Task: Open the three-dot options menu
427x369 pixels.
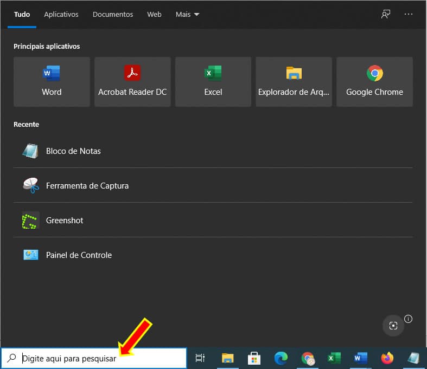Action: pos(408,14)
